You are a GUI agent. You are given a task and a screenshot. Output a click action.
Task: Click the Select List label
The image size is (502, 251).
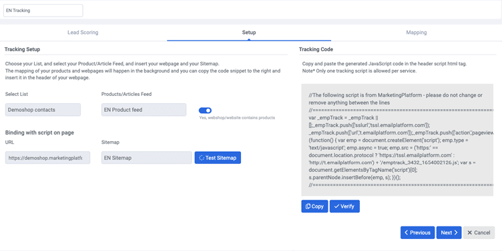(x=16, y=94)
